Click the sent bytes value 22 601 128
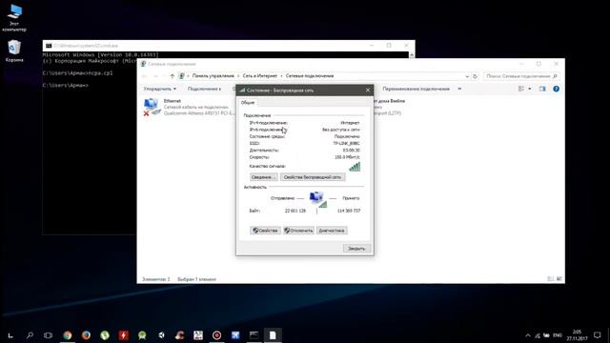Screen dimensions: 610x343 [295, 211]
